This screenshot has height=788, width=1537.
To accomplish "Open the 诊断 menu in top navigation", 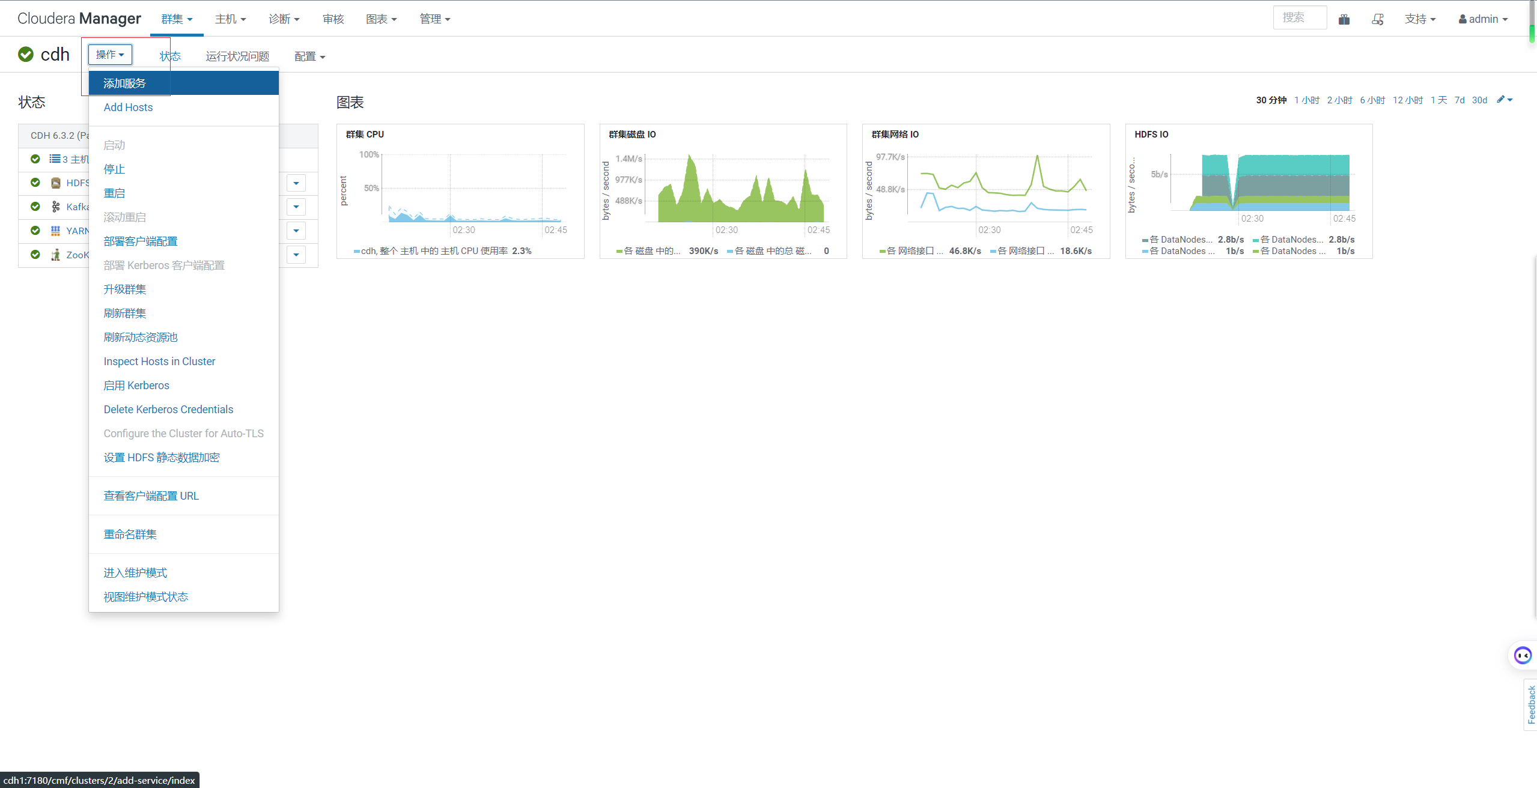I will pos(284,19).
